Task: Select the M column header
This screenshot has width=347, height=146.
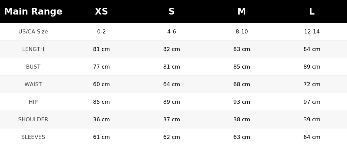Action: coord(242,11)
